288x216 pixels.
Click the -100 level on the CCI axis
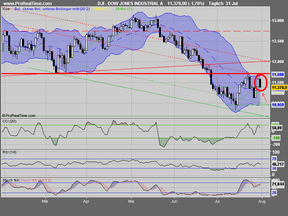tap(276, 138)
